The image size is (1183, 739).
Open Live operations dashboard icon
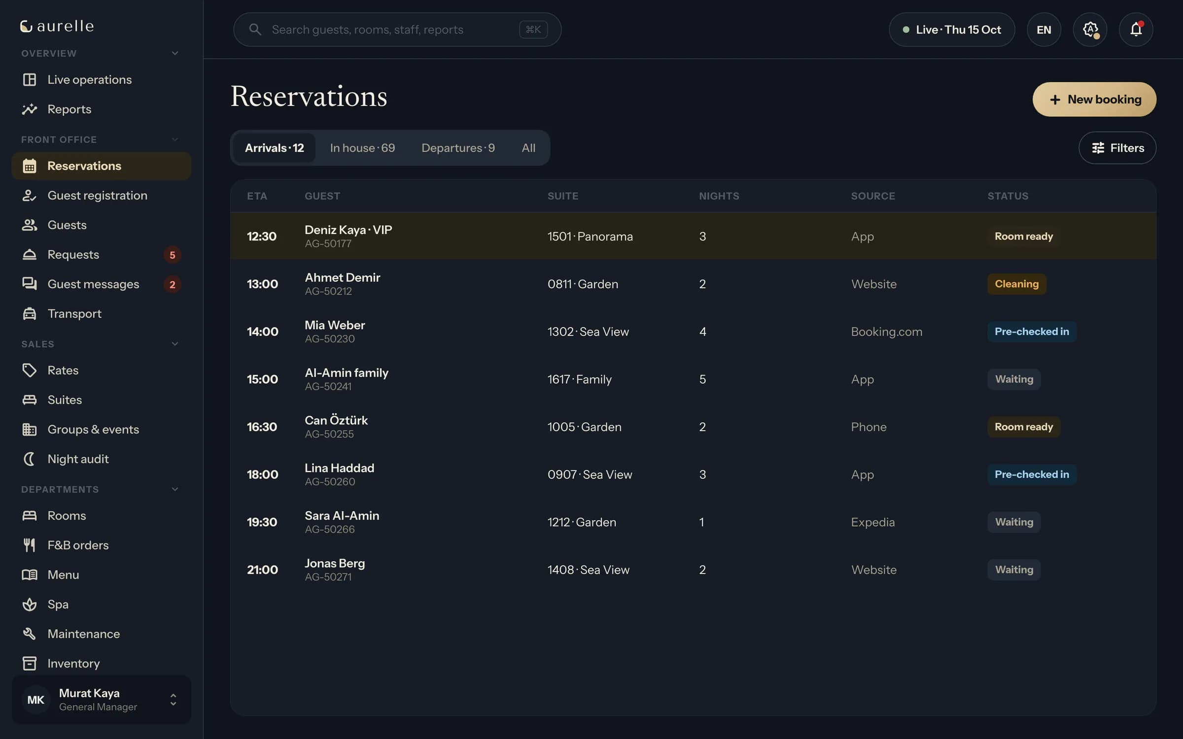(x=30, y=79)
